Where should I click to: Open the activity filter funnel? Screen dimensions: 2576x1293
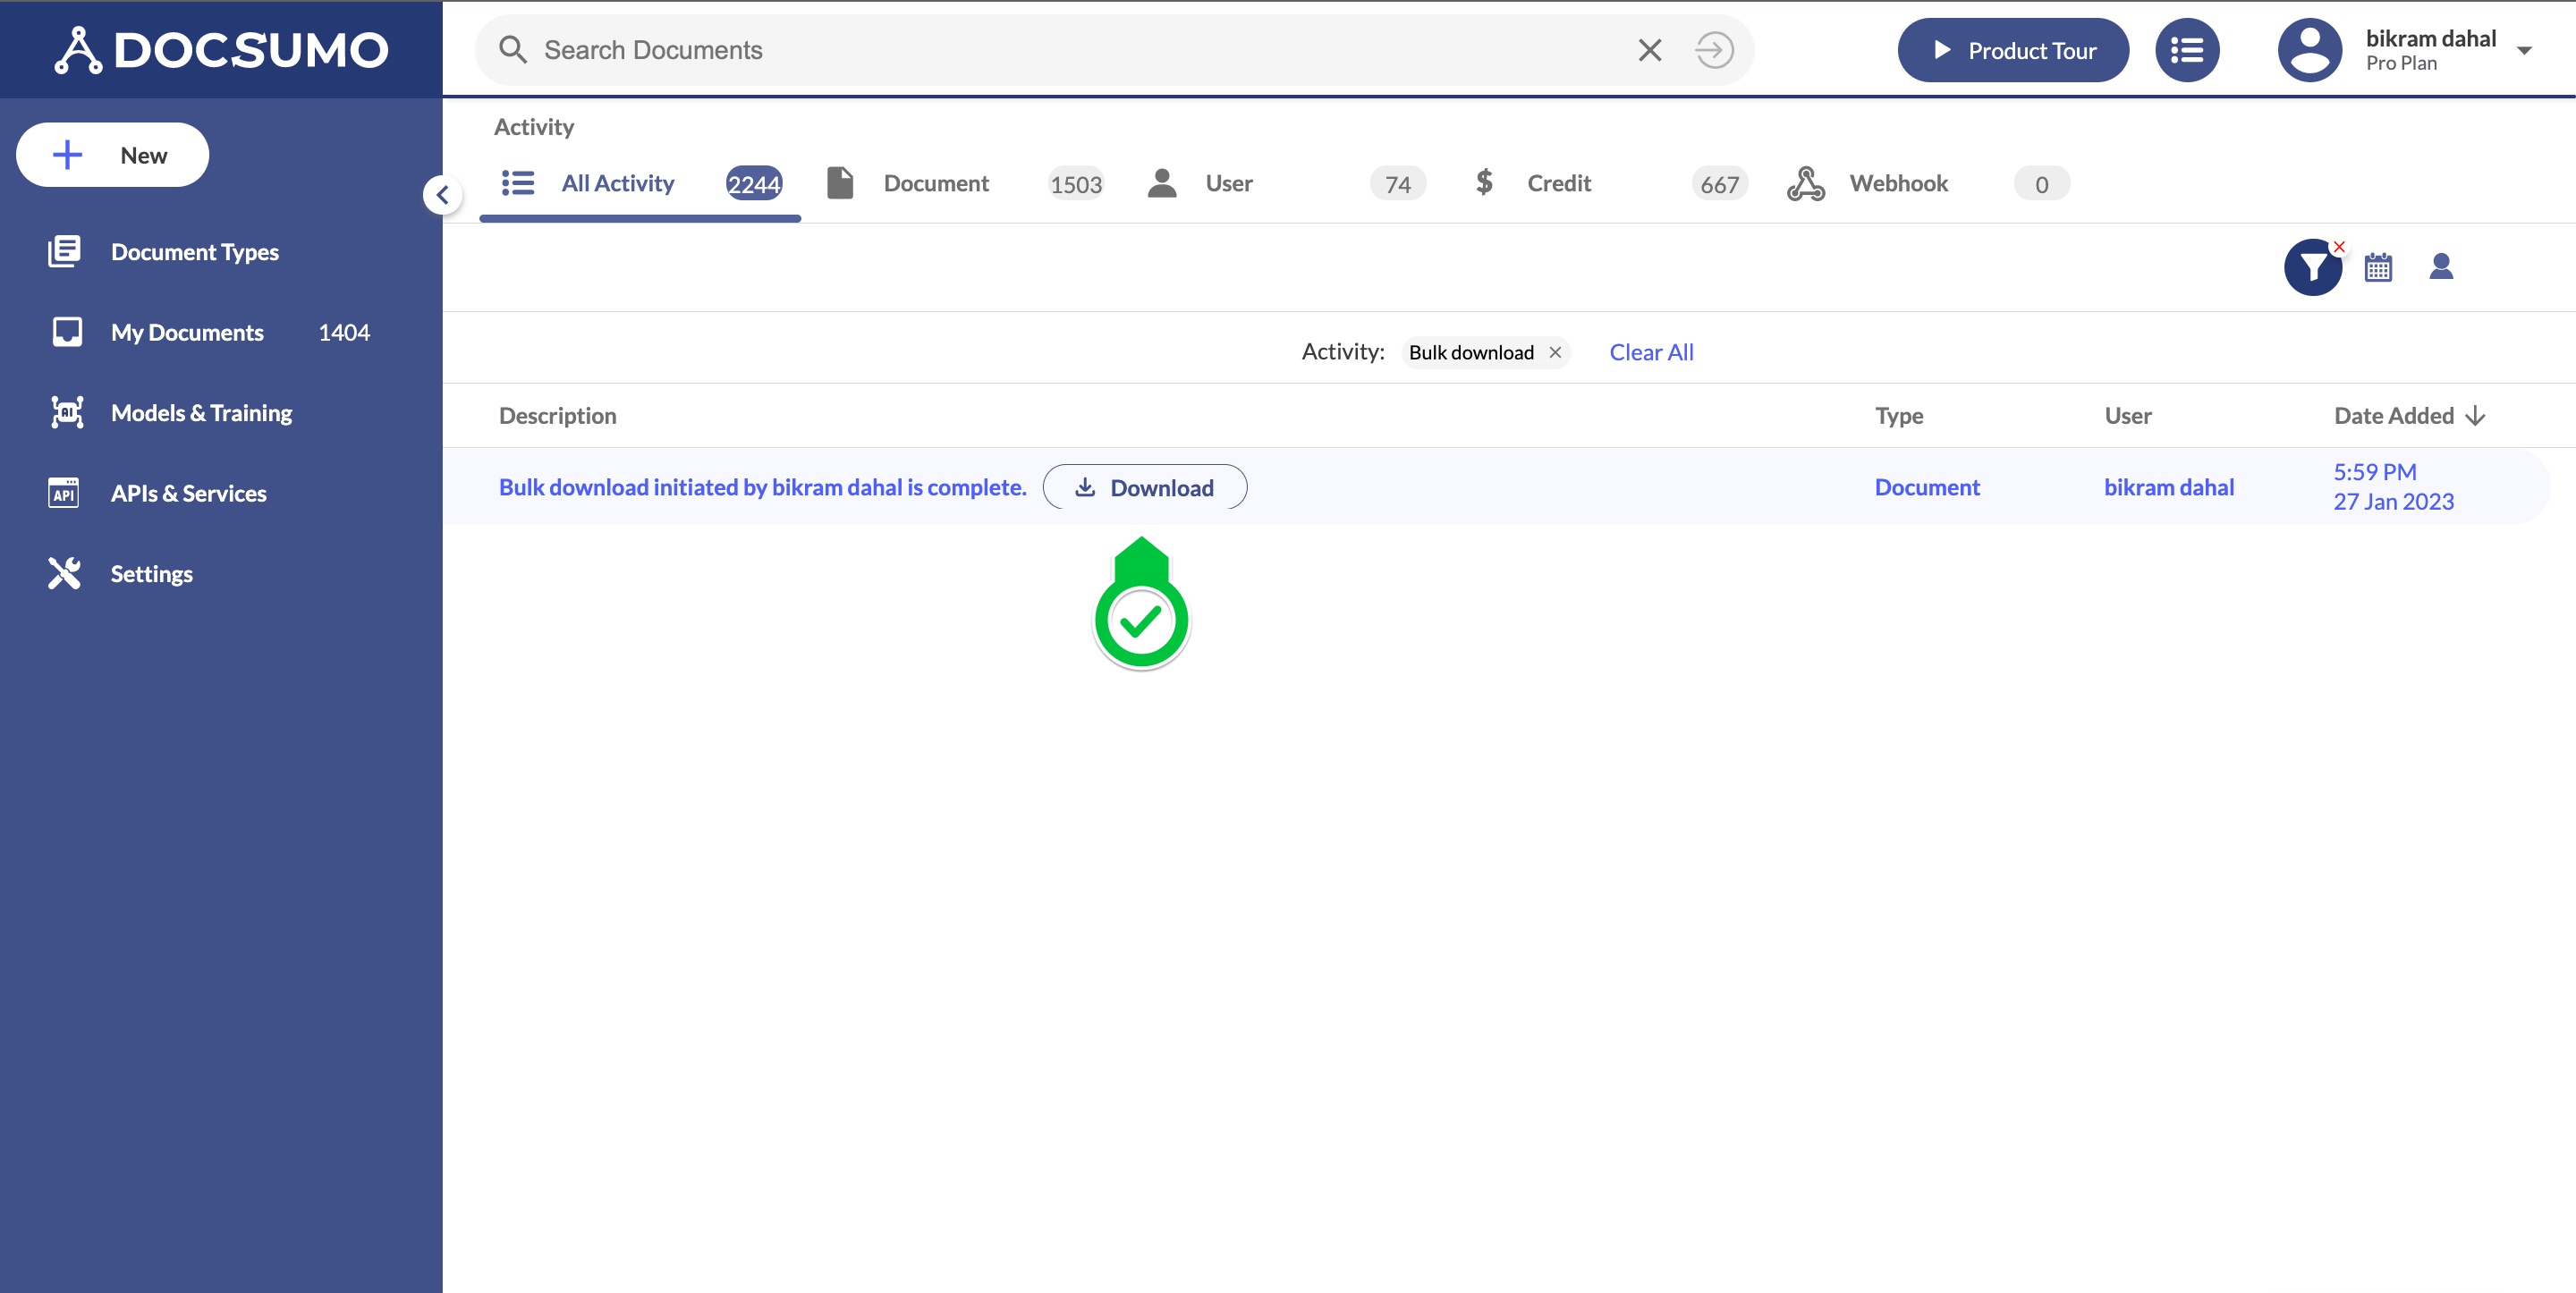point(2312,267)
